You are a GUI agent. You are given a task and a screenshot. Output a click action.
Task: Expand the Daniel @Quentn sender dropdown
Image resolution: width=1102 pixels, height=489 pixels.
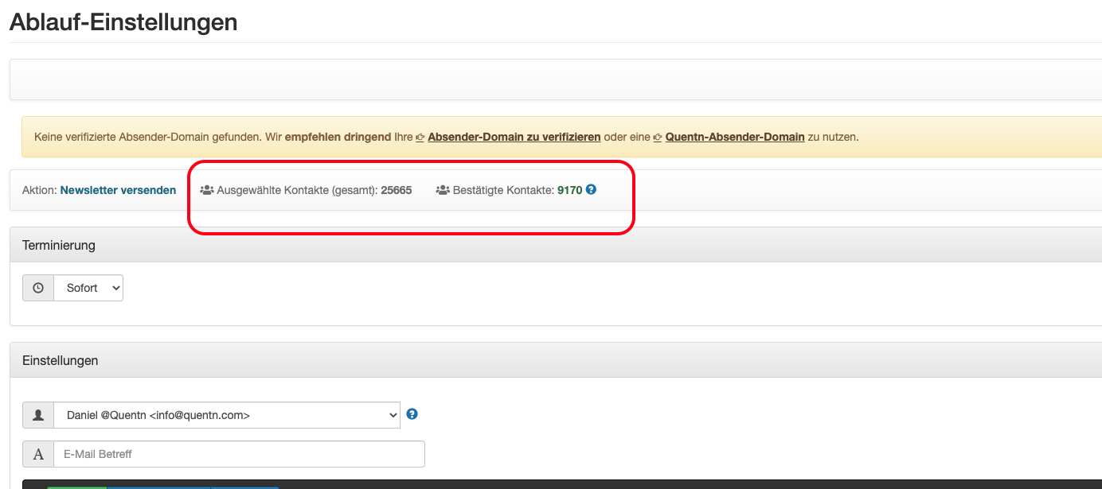(226, 415)
